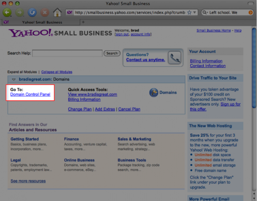Click inside the Search Help text field
The width and height of the screenshot is (257, 201).
click(67, 54)
